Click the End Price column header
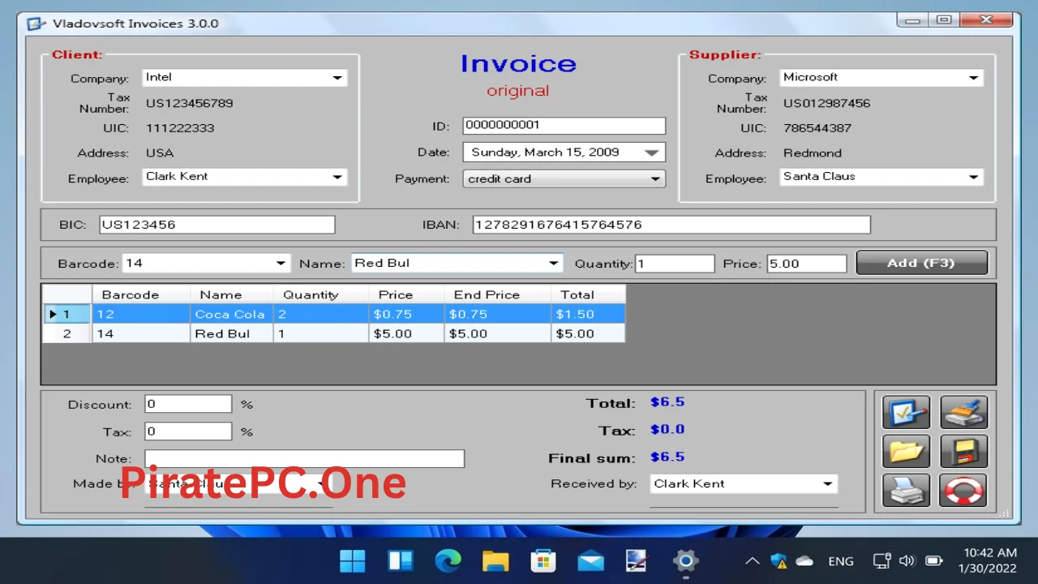The width and height of the screenshot is (1038, 584). click(x=497, y=294)
